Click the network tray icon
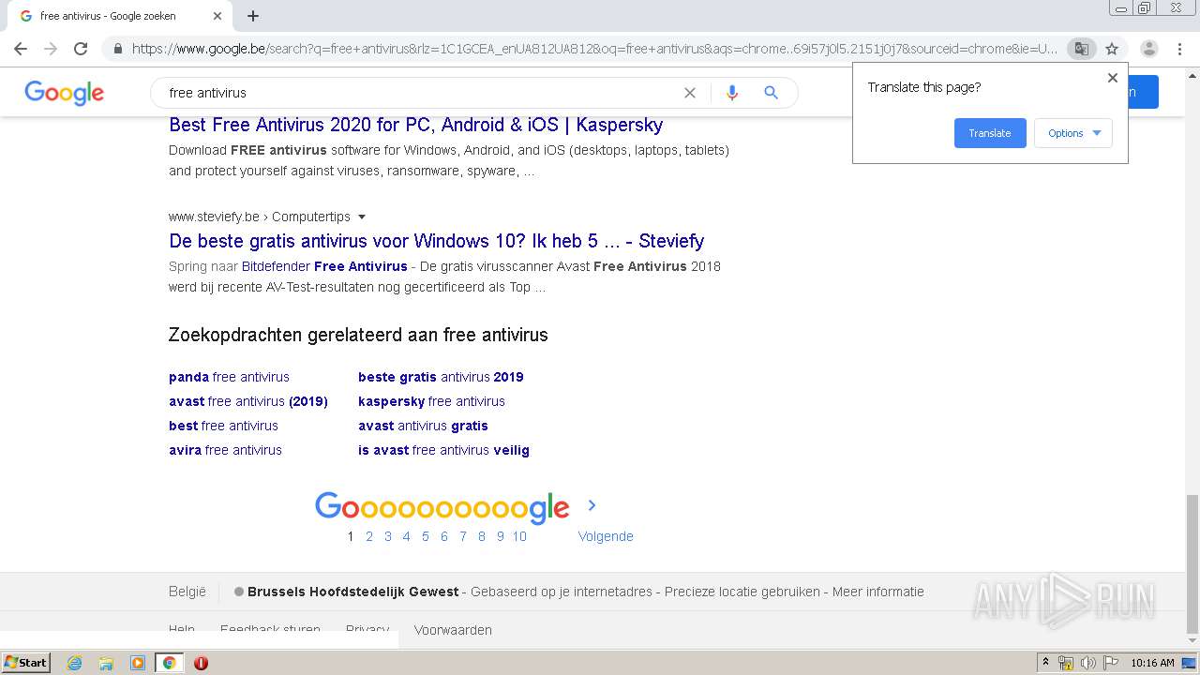This screenshot has width=1200, height=675. [x=1066, y=663]
